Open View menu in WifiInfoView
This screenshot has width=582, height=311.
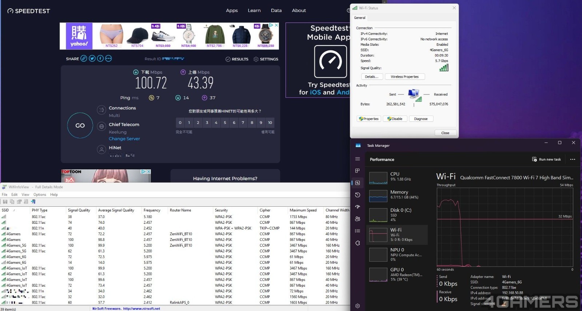pos(25,195)
